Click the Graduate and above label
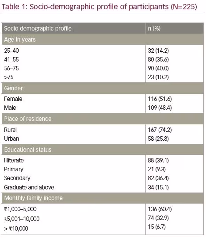 (29, 187)
